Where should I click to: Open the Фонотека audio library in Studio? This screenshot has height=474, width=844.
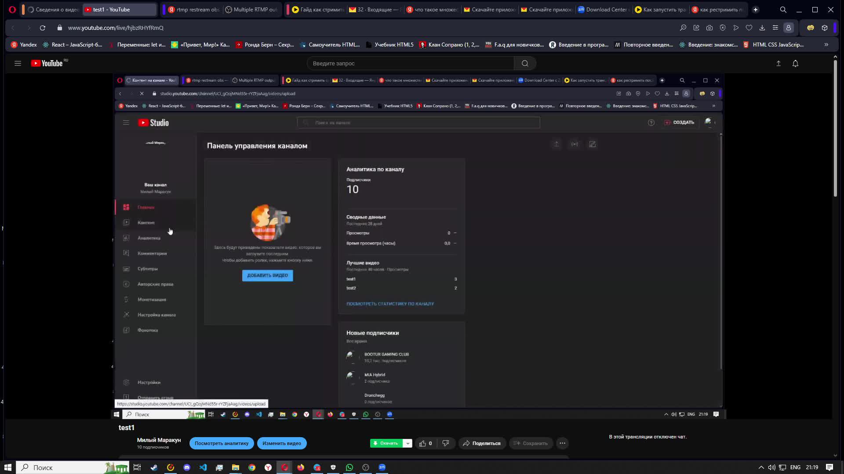coord(148,330)
